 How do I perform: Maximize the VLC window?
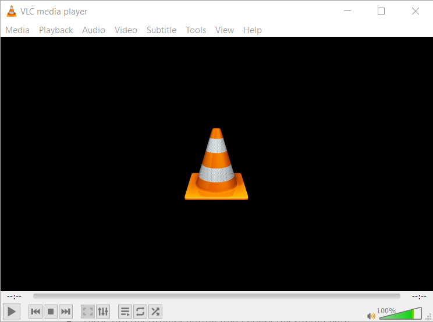click(381, 11)
